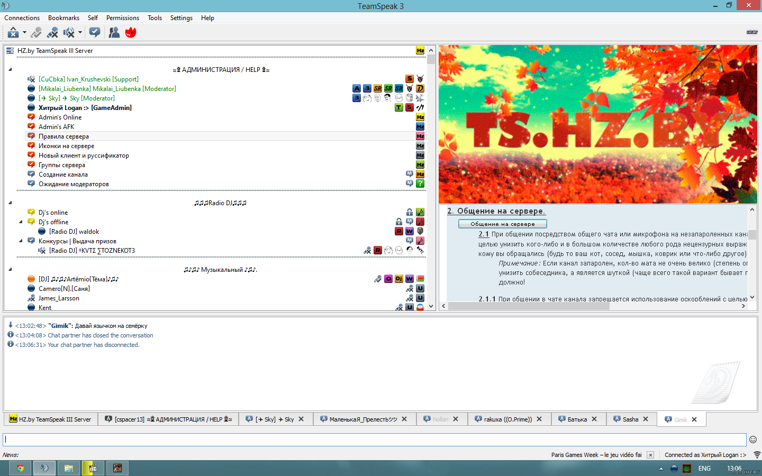Screen dimensions: 762x476
Task: Open the Away status dropdown arrow
Action: tap(24, 33)
